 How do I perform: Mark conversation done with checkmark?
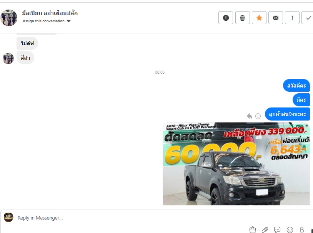(308, 18)
